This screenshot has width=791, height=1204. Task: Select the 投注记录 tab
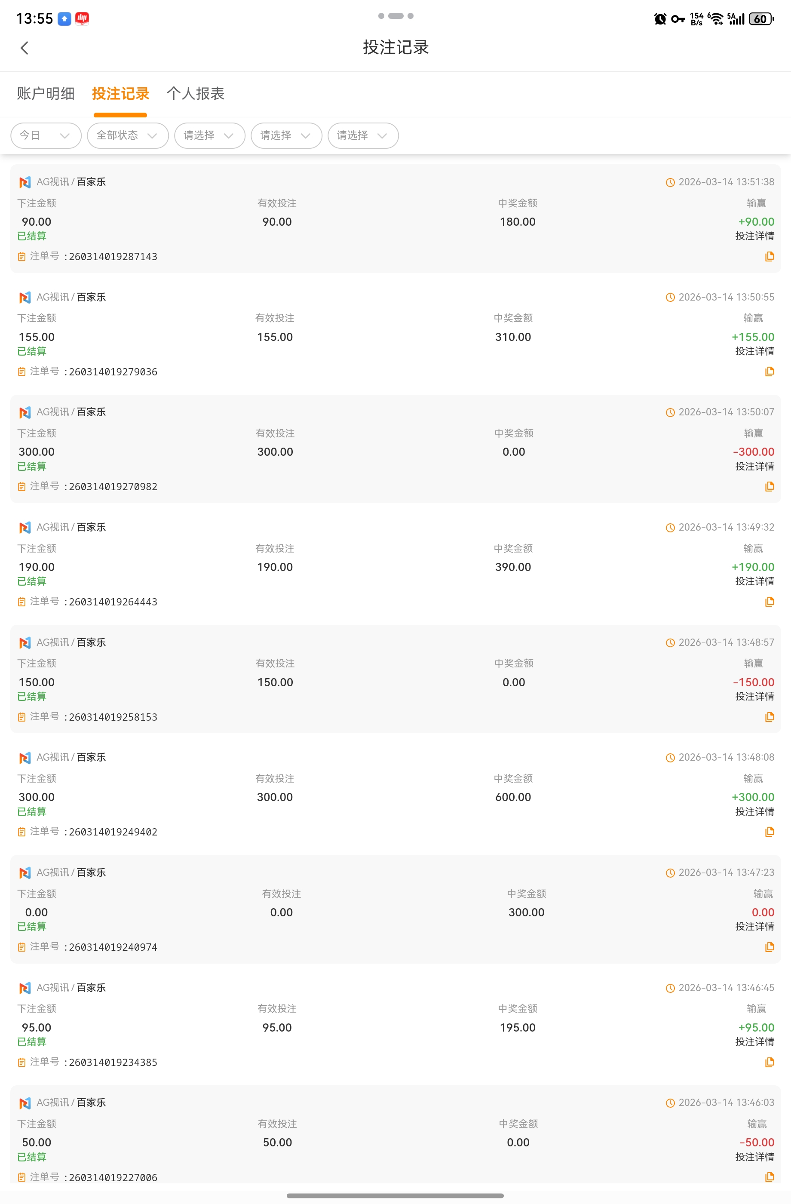(x=120, y=94)
